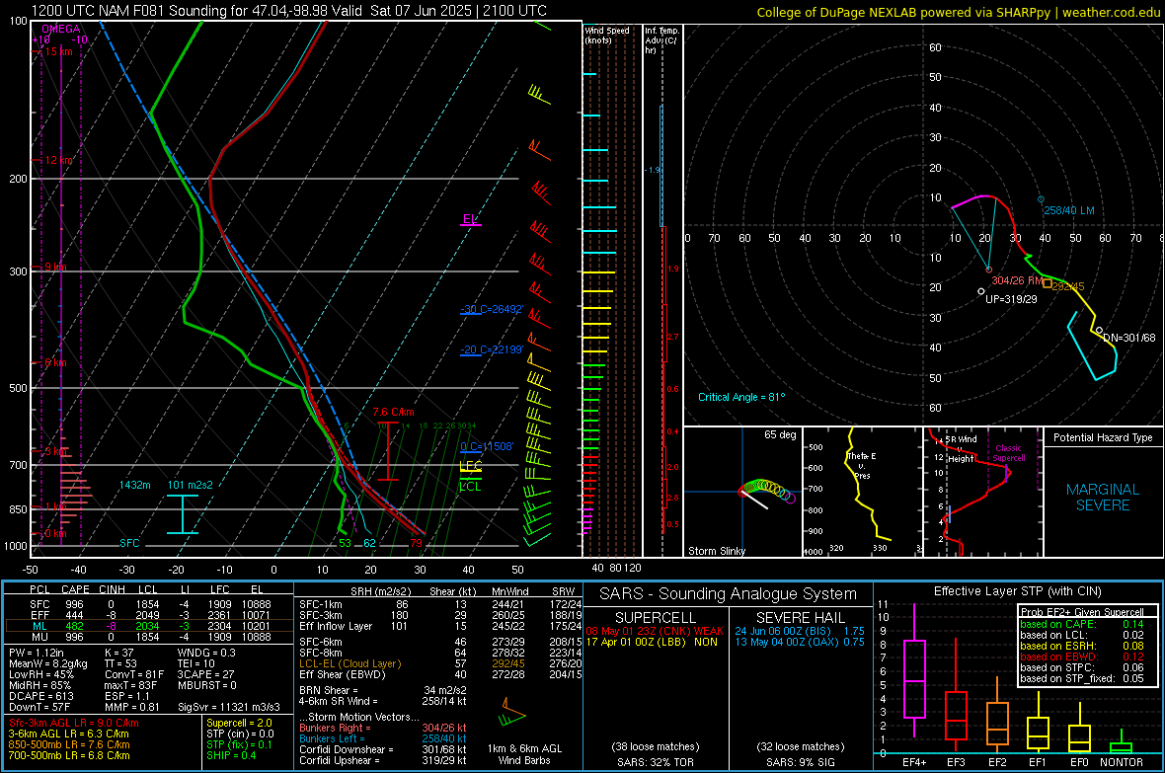Click the SigSvr = 11321 m3/s3 value
Image resolution: width=1165 pixels, height=773 pixels.
click(x=229, y=707)
